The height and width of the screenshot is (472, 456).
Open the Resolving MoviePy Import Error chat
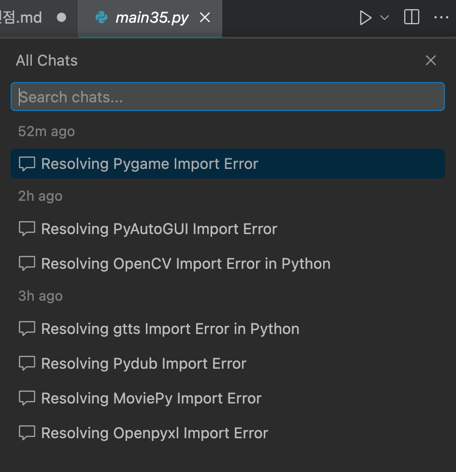tap(151, 398)
